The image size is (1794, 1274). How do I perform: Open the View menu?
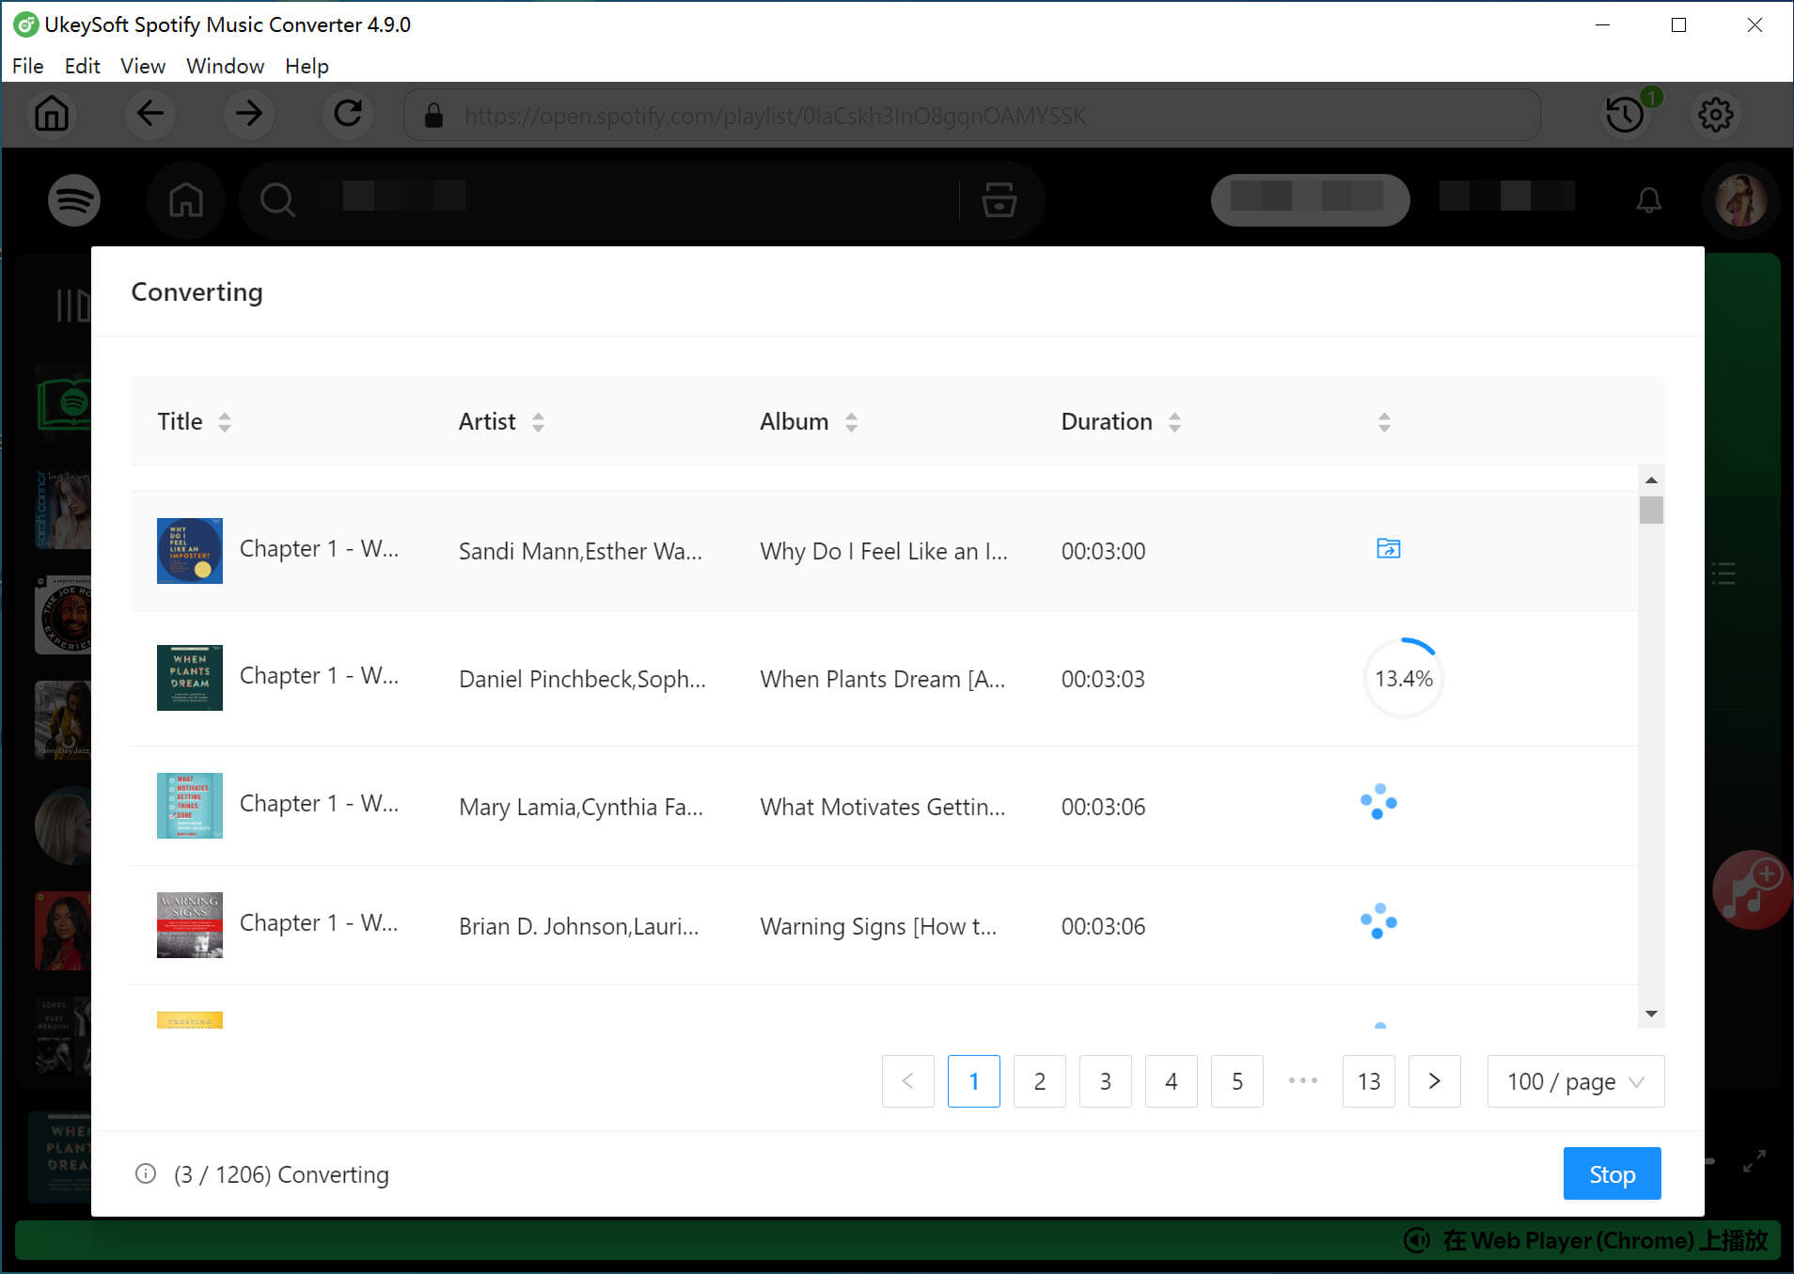point(143,66)
